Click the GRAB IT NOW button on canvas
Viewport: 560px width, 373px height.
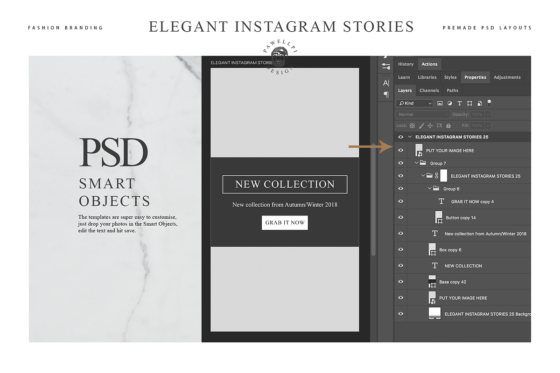(285, 223)
